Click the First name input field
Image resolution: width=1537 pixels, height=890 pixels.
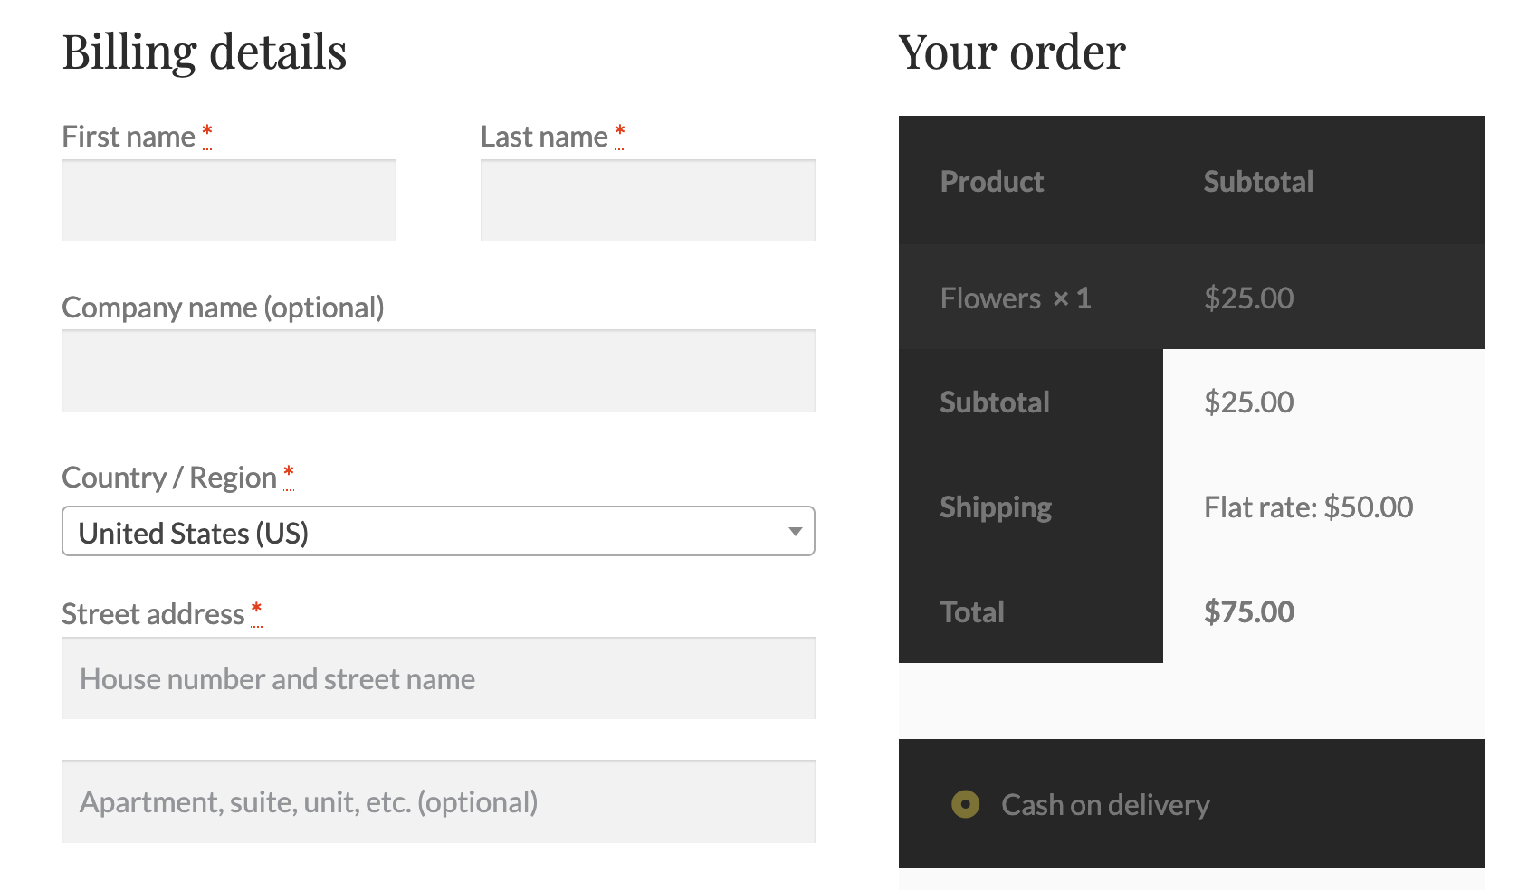229,201
